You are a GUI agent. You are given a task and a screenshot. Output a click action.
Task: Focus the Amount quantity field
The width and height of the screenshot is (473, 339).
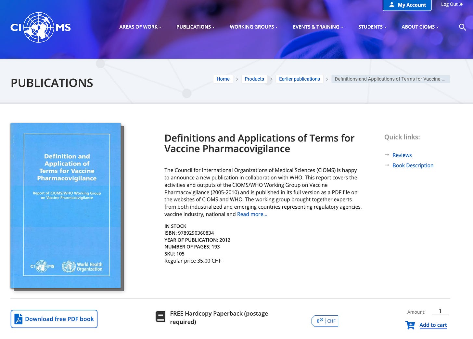point(440,311)
